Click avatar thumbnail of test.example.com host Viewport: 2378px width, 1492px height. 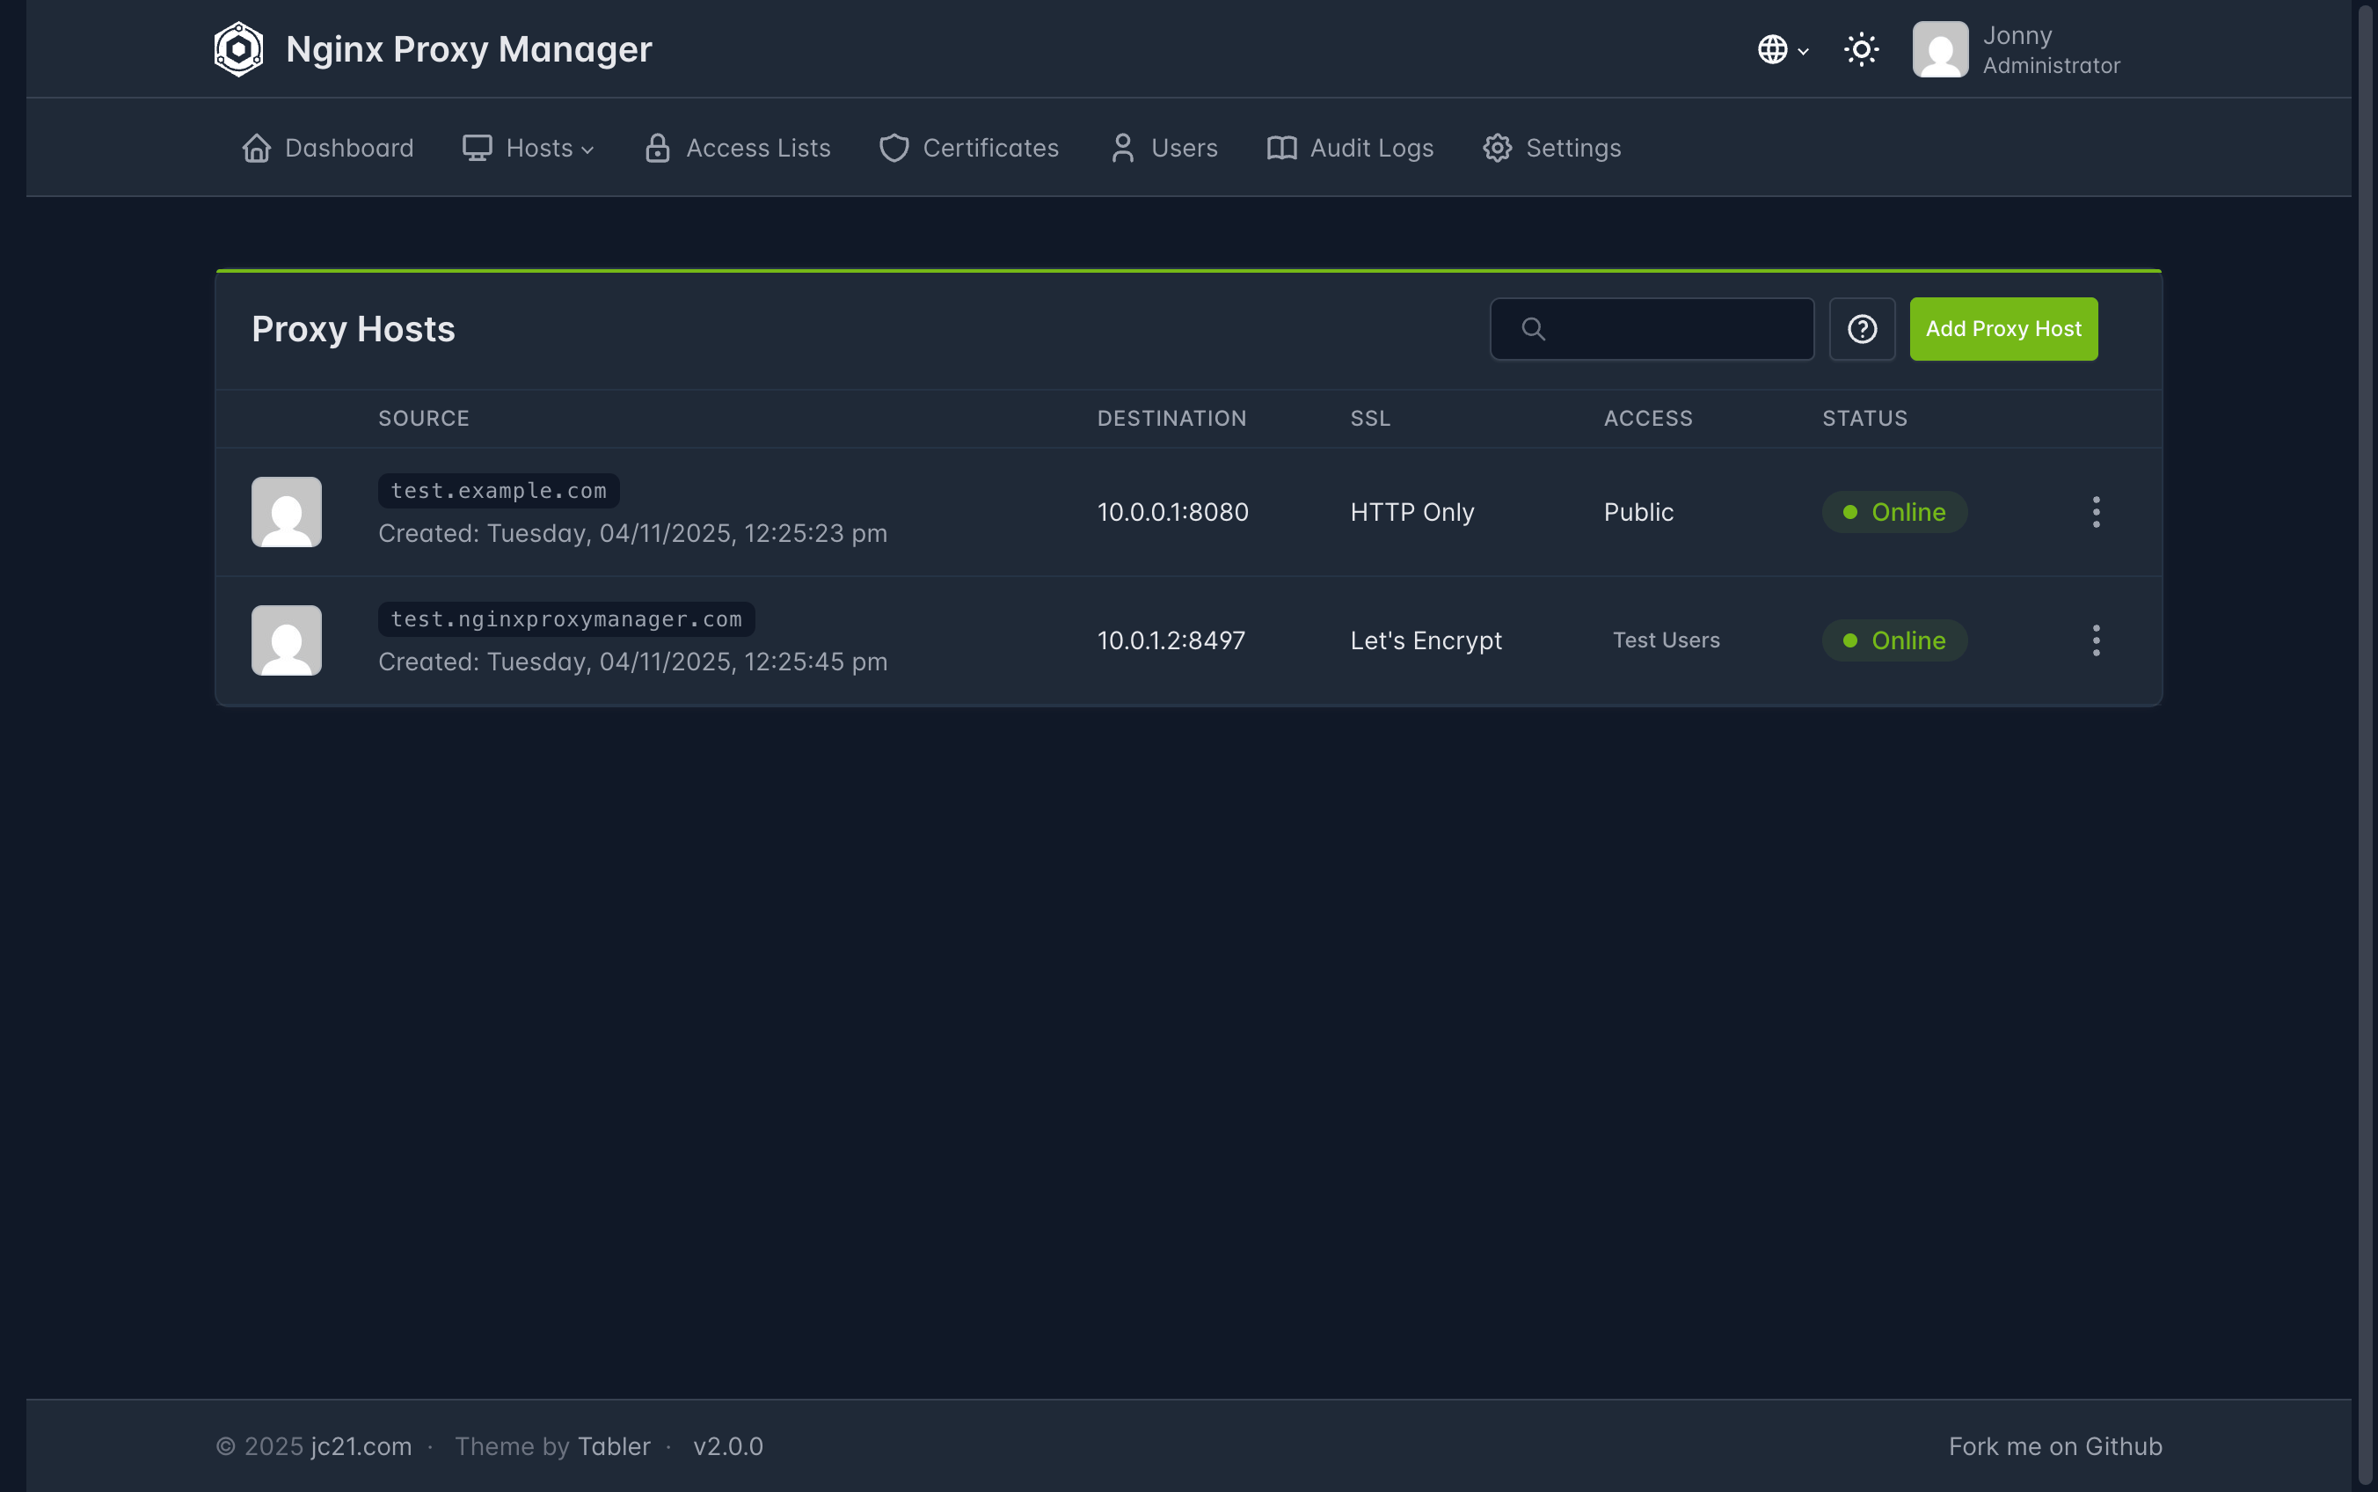coord(287,512)
